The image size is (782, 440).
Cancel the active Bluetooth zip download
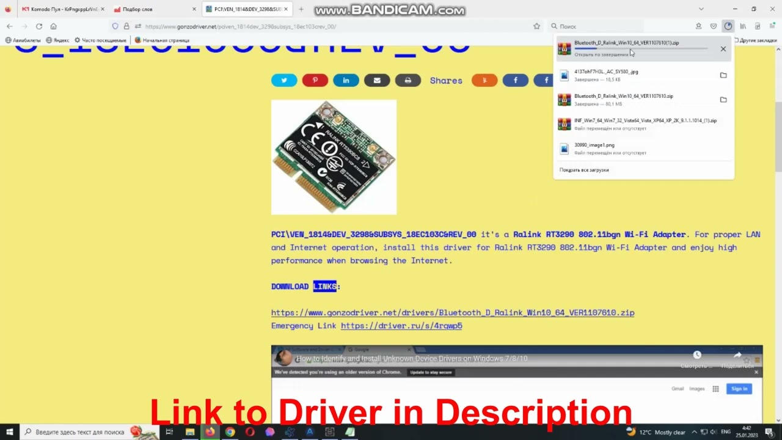pos(723,49)
